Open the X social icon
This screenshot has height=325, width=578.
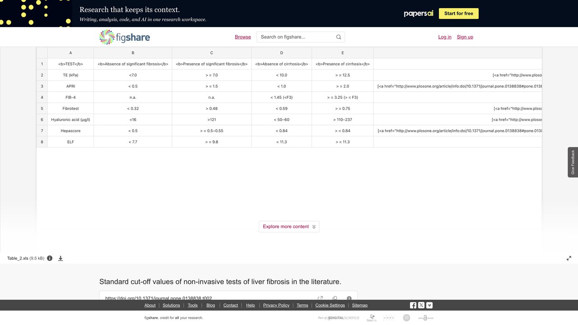pyautogui.click(x=421, y=305)
